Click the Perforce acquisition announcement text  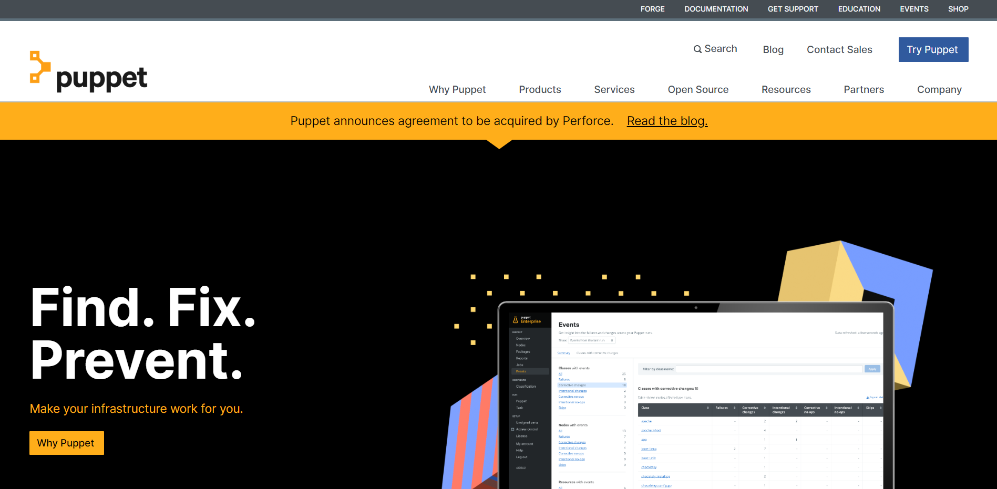(x=451, y=121)
